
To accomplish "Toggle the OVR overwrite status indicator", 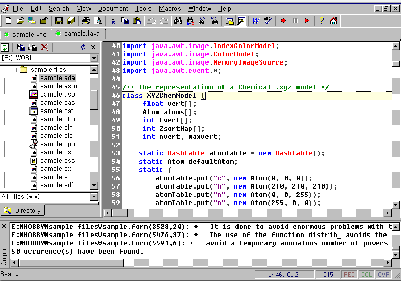I will pos(383,275).
